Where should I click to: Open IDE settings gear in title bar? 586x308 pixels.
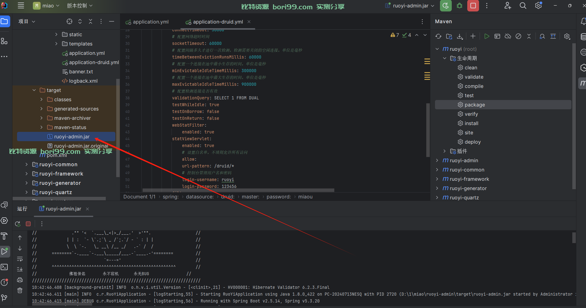click(x=539, y=6)
